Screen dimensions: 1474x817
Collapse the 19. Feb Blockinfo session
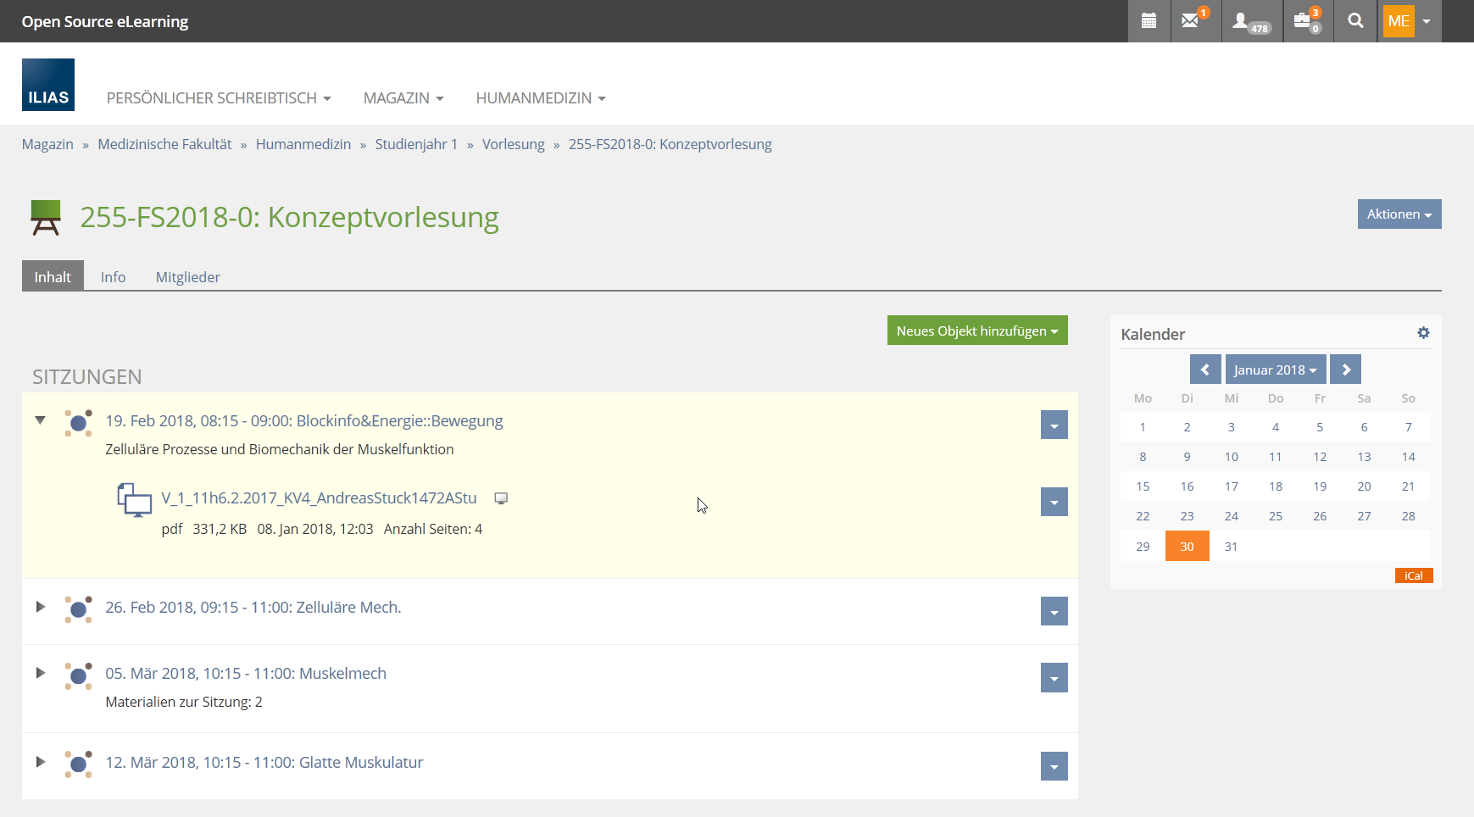pyautogui.click(x=40, y=420)
